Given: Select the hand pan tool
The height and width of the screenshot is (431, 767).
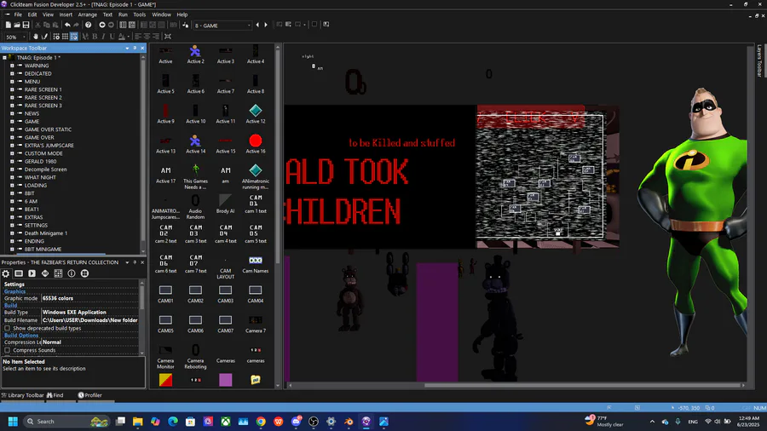Looking at the screenshot, I should pos(35,37).
